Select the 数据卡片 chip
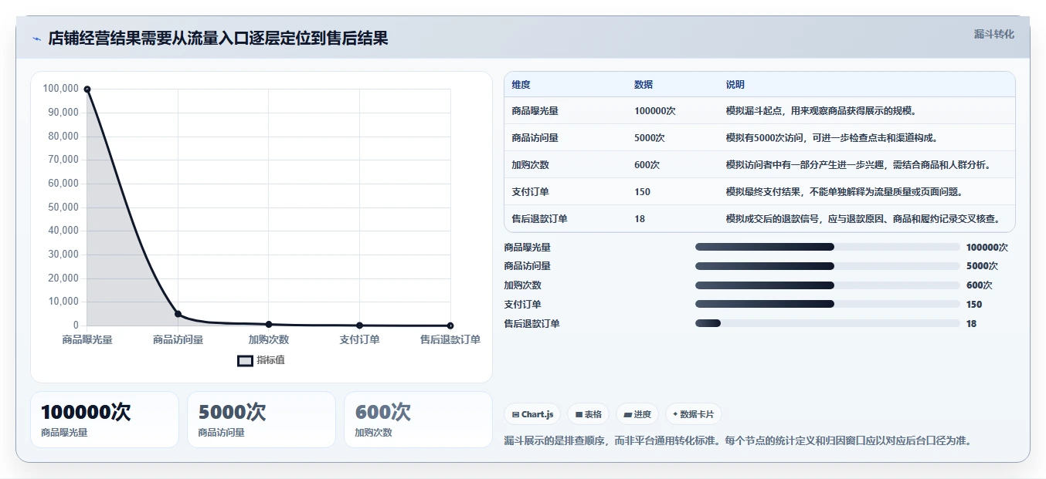Screen dimensions: 1046x479 694,414
